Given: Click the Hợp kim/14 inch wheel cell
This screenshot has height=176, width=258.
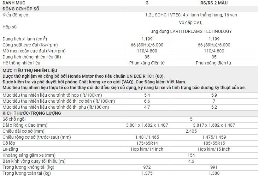Looking at the screenshot, I should tap(147, 149).
